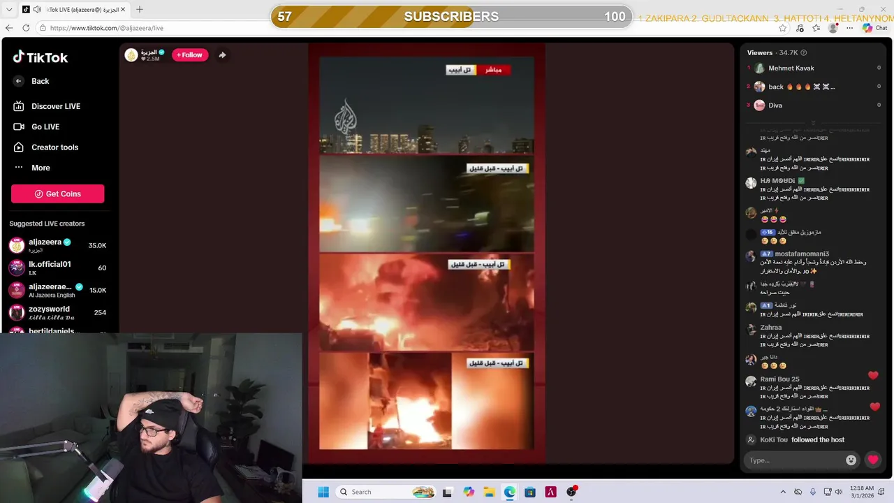Viewport: 894px width, 503px height.
Task: Open Windows Start menu
Action: point(323,492)
